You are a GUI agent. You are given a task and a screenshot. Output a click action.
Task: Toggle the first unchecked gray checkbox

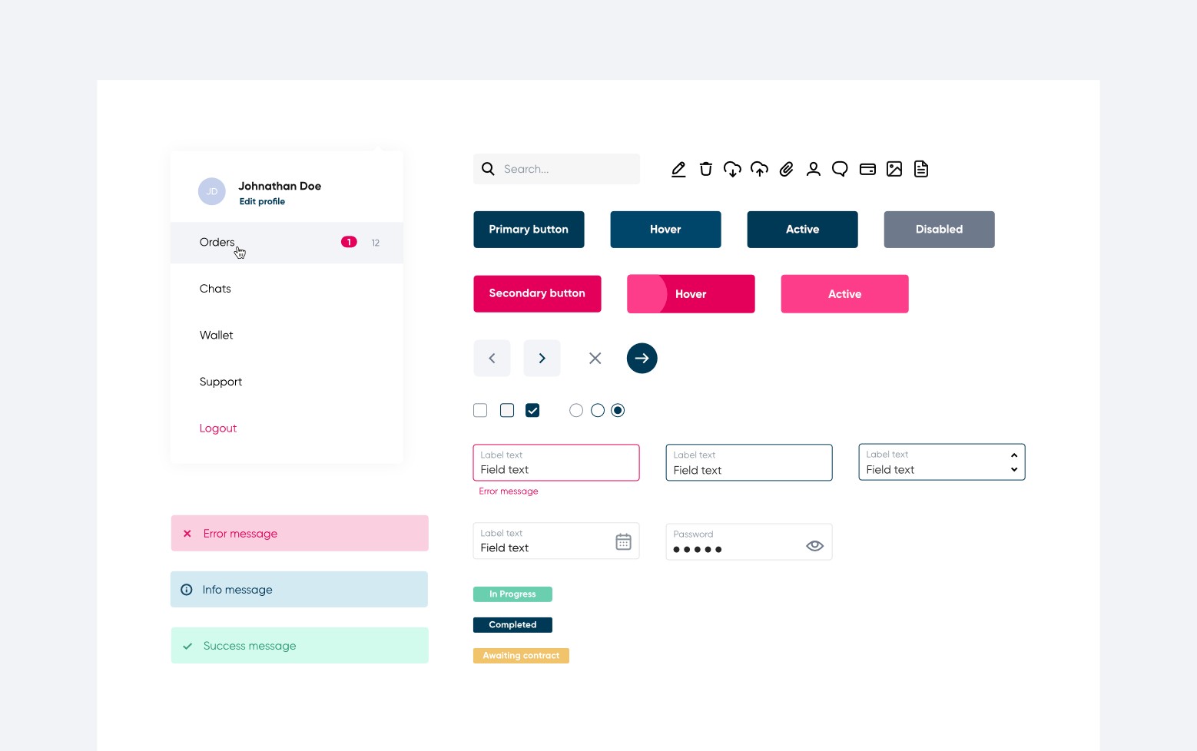pyautogui.click(x=480, y=410)
